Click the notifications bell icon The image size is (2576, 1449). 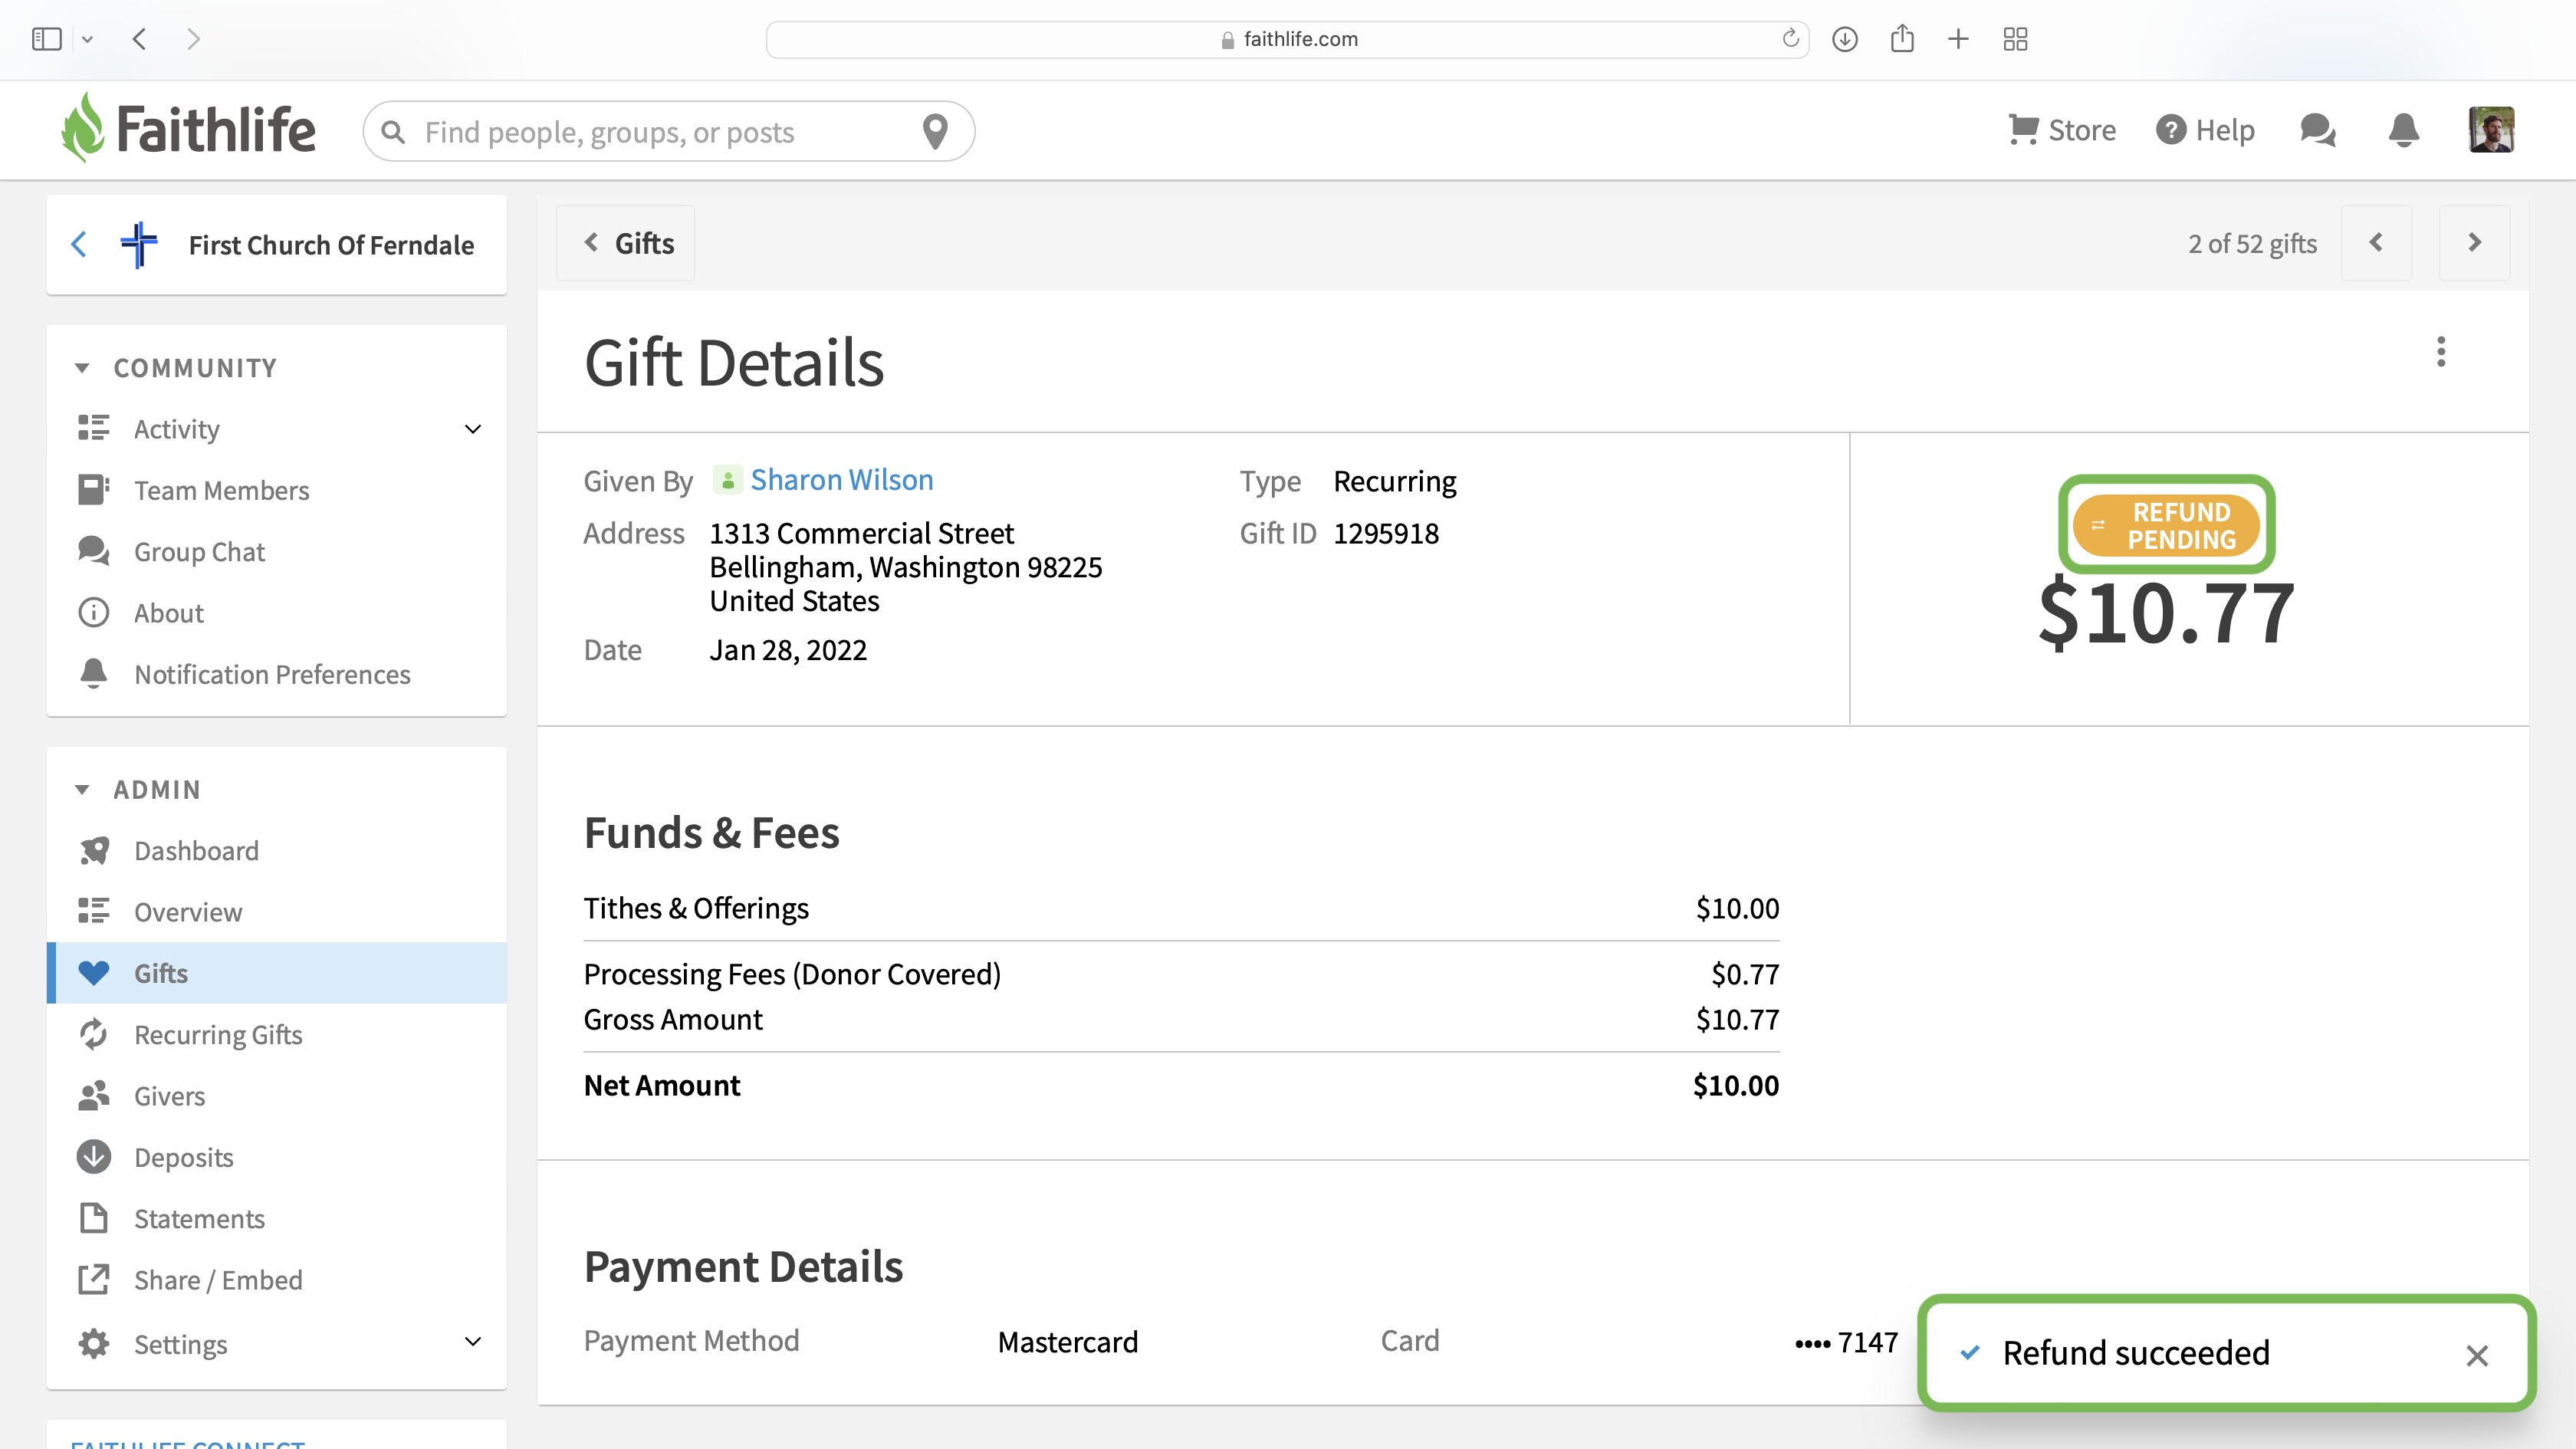point(2403,130)
